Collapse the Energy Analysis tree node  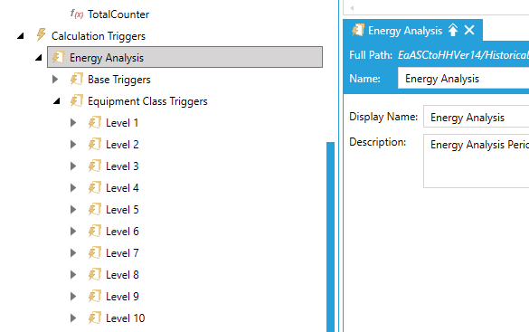tap(39, 58)
